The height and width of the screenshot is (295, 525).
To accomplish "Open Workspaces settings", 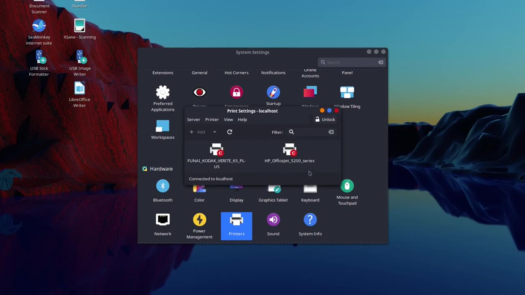I will [x=163, y=129].
